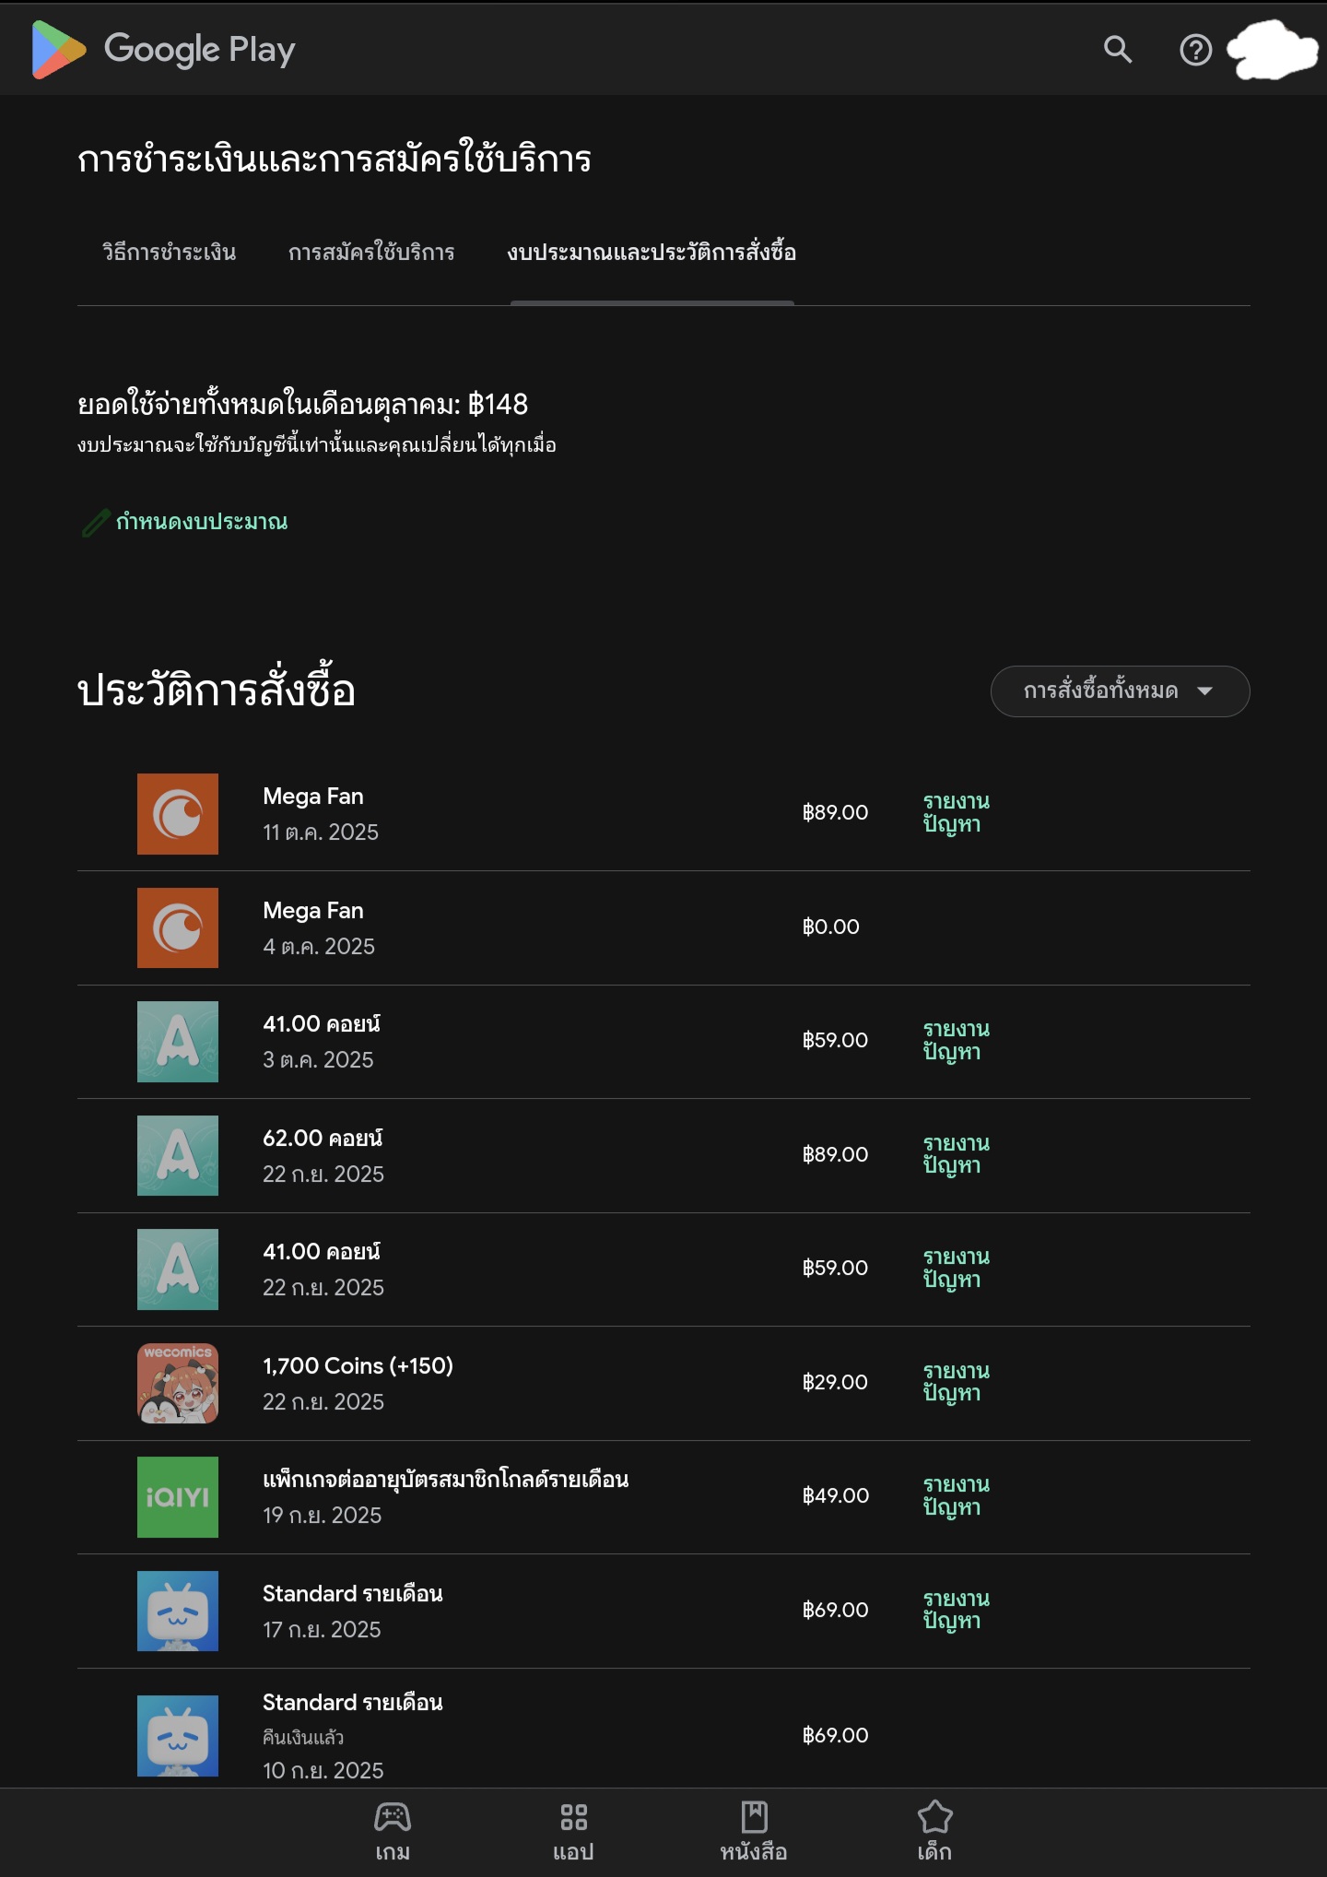Open the Books bookmark icon
Screen dimensions: 1327x1877
pyautogui.click(x=754, y=1818)
